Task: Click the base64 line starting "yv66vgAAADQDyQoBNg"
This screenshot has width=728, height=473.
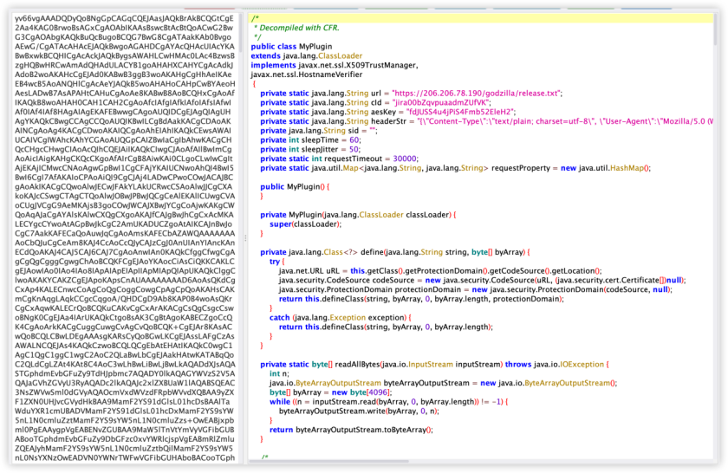Action: 125,18
